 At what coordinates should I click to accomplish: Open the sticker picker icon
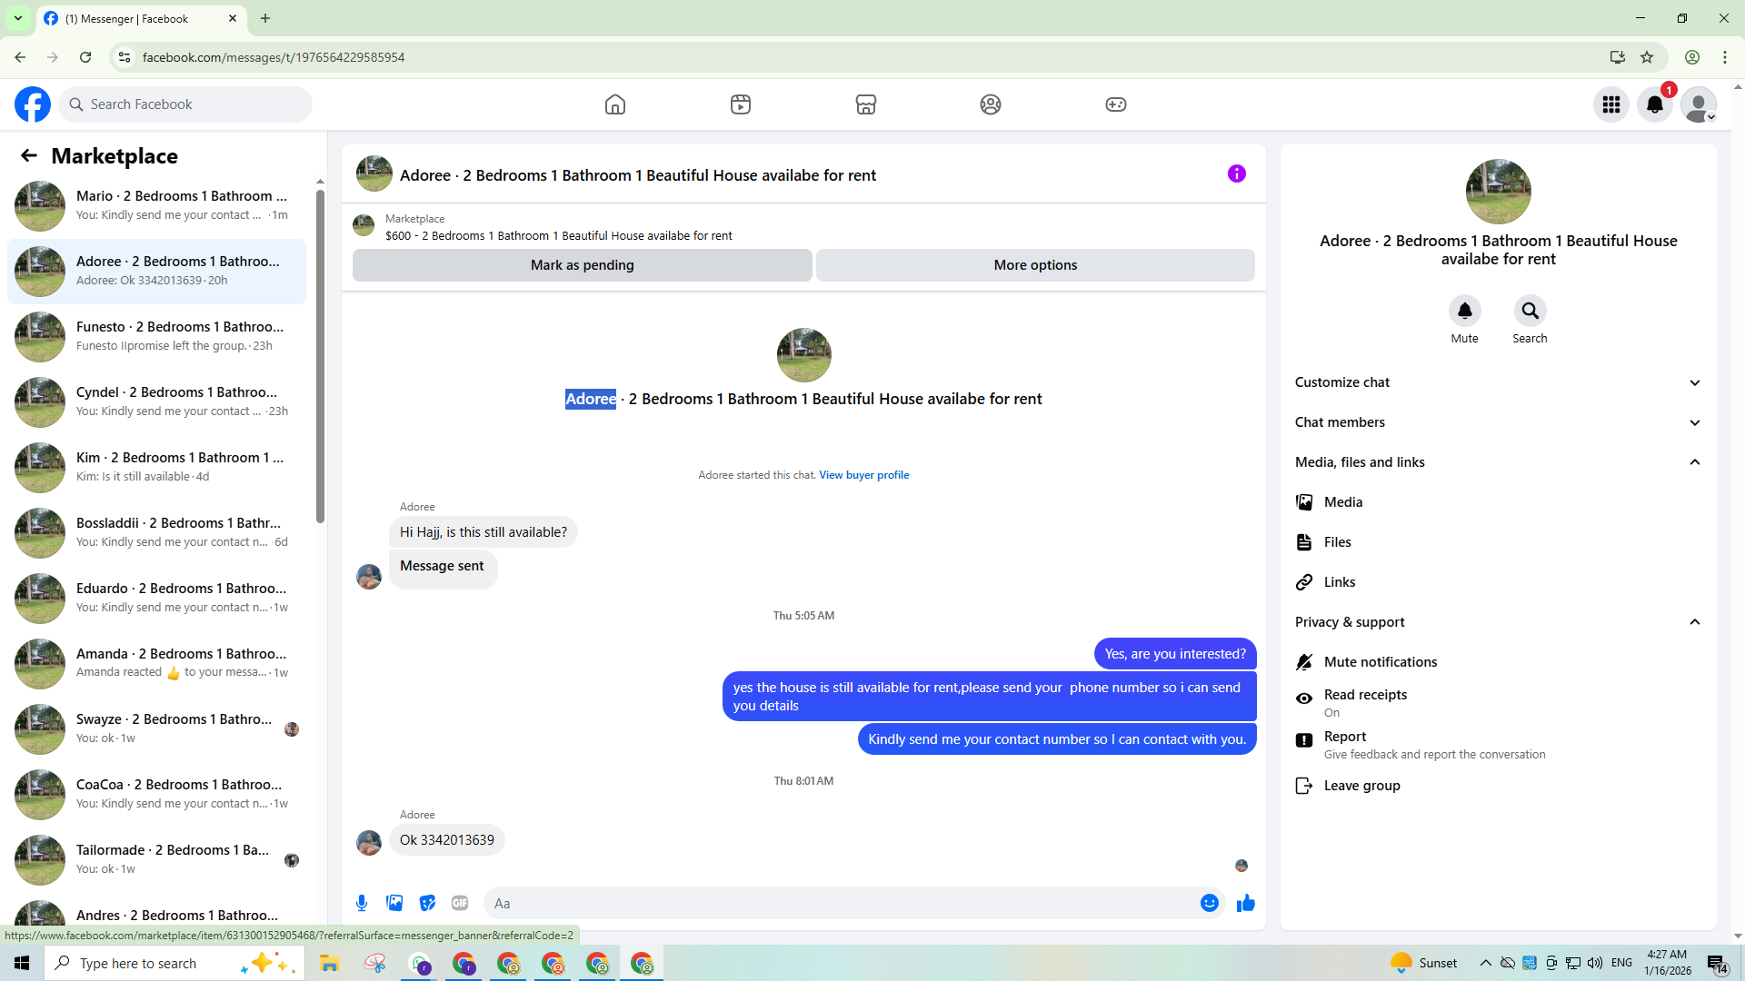click(x=427, y=903)
